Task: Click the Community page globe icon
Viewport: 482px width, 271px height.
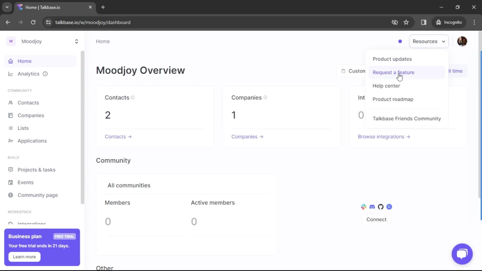Action: pyautogui.click(x=11, y=195)
